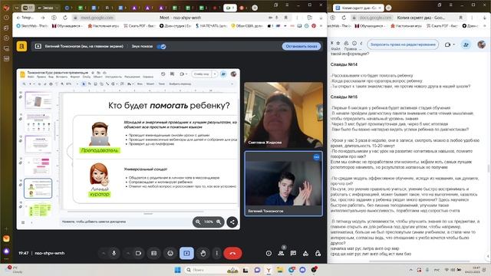Open version history icon in Slides
The image size is (491, 276).
pos(163,74)
